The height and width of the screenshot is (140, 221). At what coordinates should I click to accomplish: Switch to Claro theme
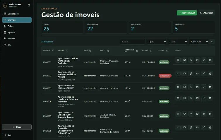tap(17, 127)
